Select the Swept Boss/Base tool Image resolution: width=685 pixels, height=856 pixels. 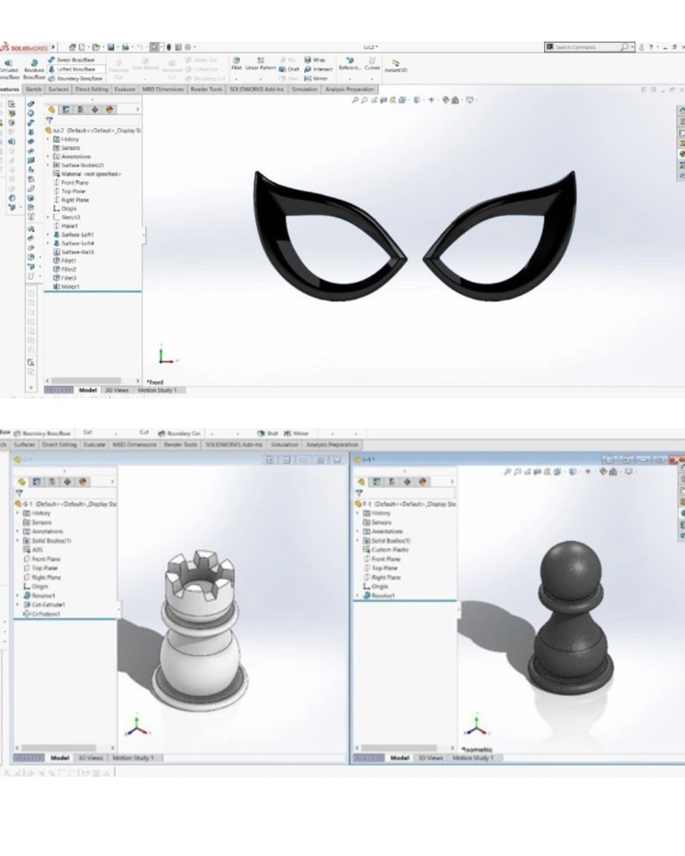pos(71,60)
